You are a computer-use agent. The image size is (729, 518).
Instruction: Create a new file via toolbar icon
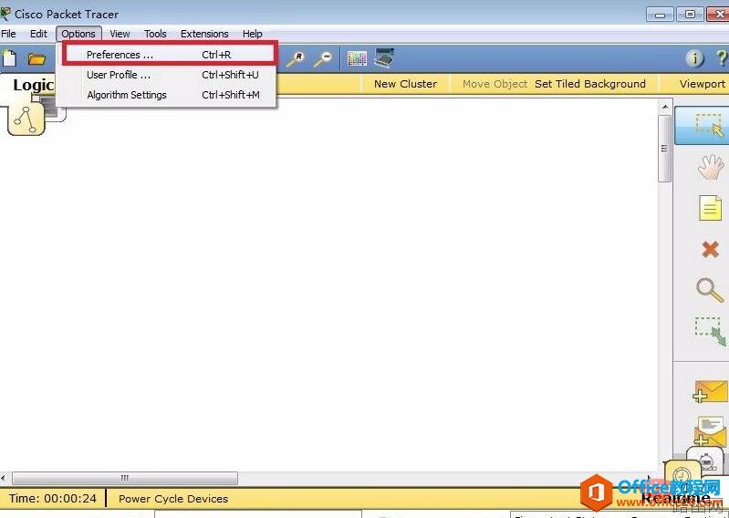(x=9, y=59)
